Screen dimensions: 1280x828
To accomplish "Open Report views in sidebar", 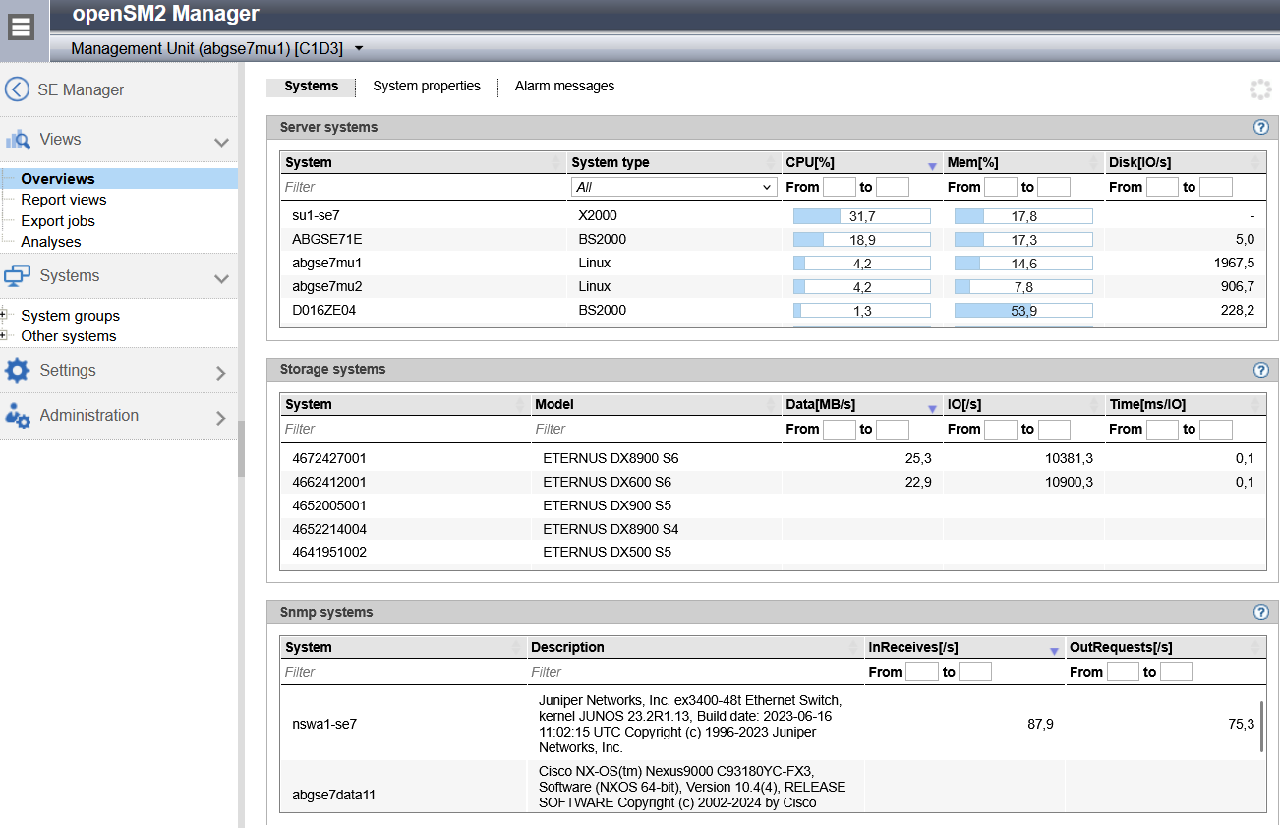I will (x=64, y=200).
